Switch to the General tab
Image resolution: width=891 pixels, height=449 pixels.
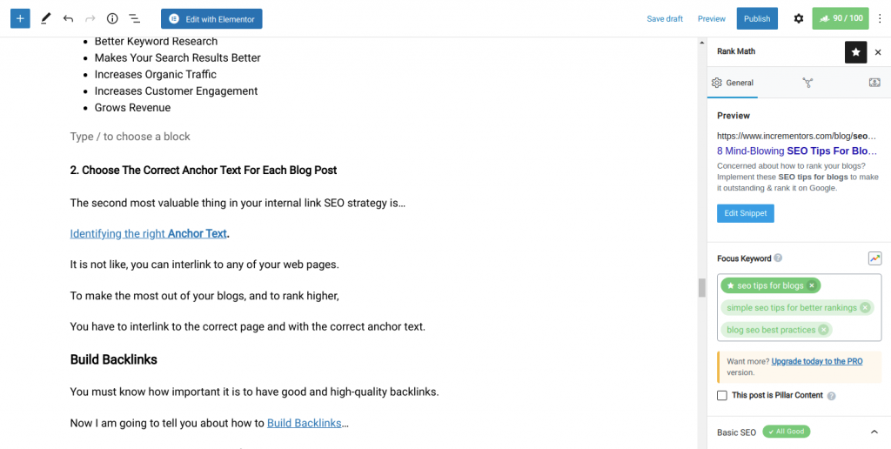(x=733, y=83)
